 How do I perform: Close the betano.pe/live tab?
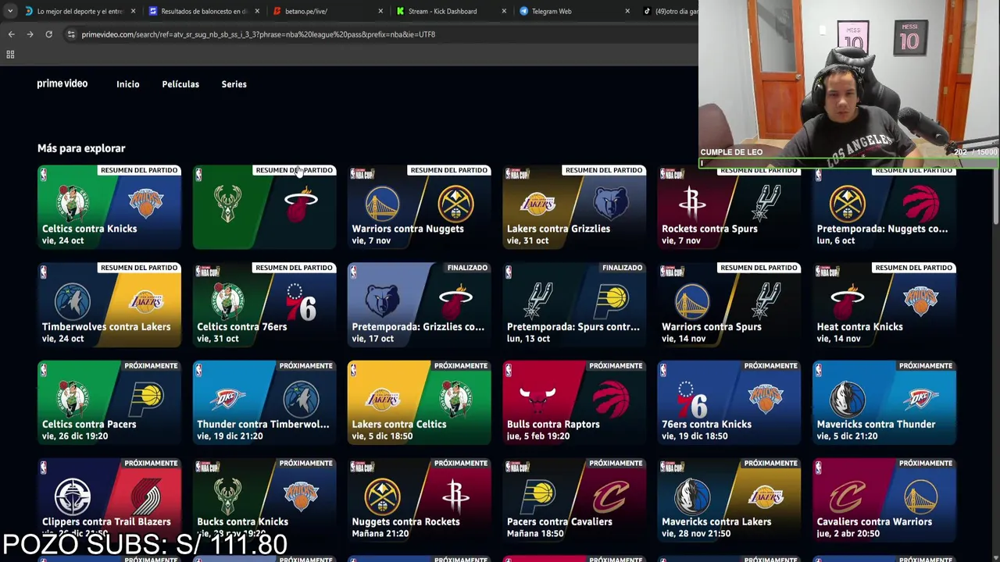(x=380, y=11)
